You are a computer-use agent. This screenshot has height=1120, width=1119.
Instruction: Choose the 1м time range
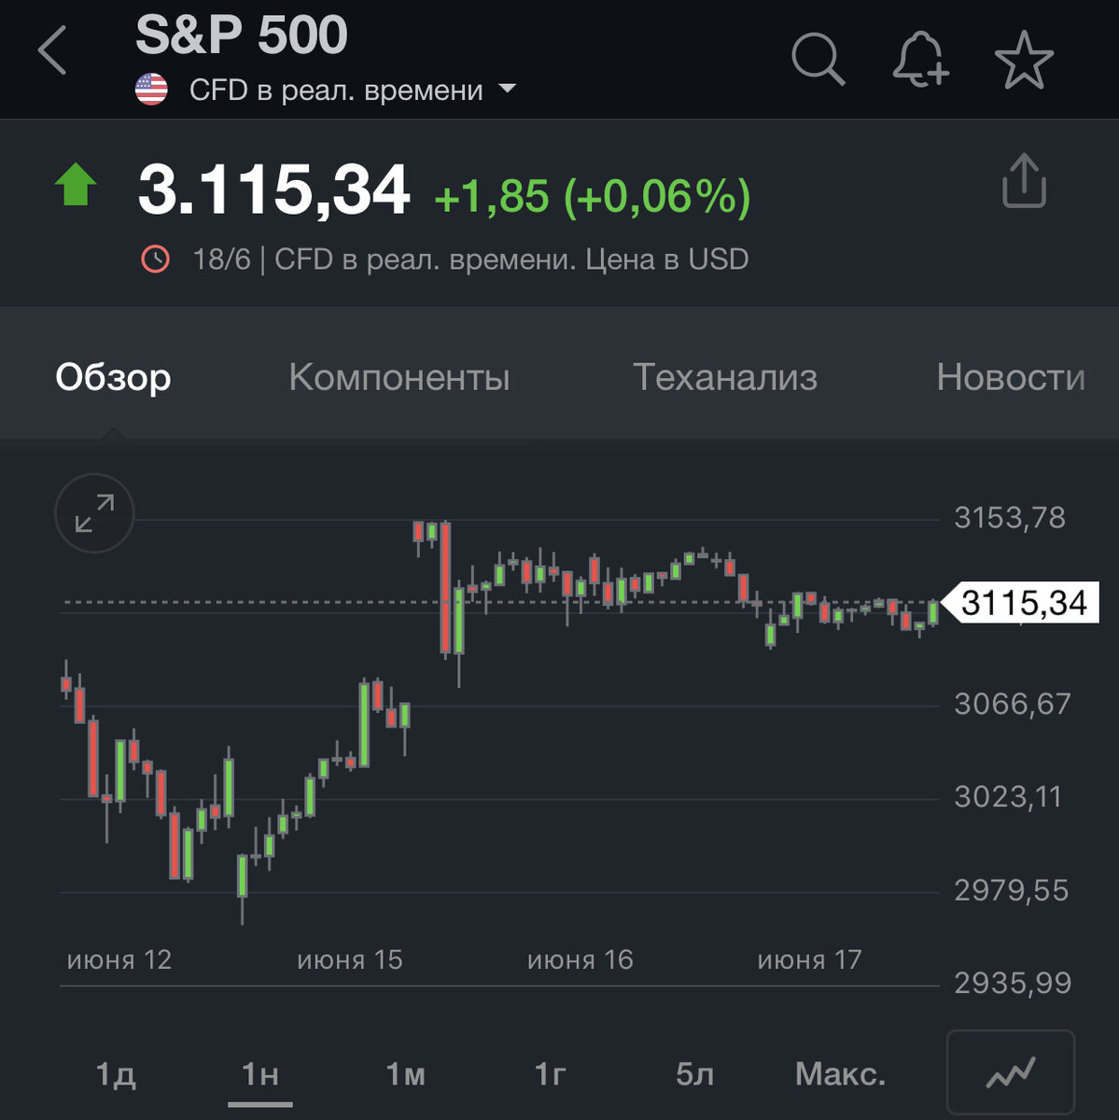pos(406,1074)
